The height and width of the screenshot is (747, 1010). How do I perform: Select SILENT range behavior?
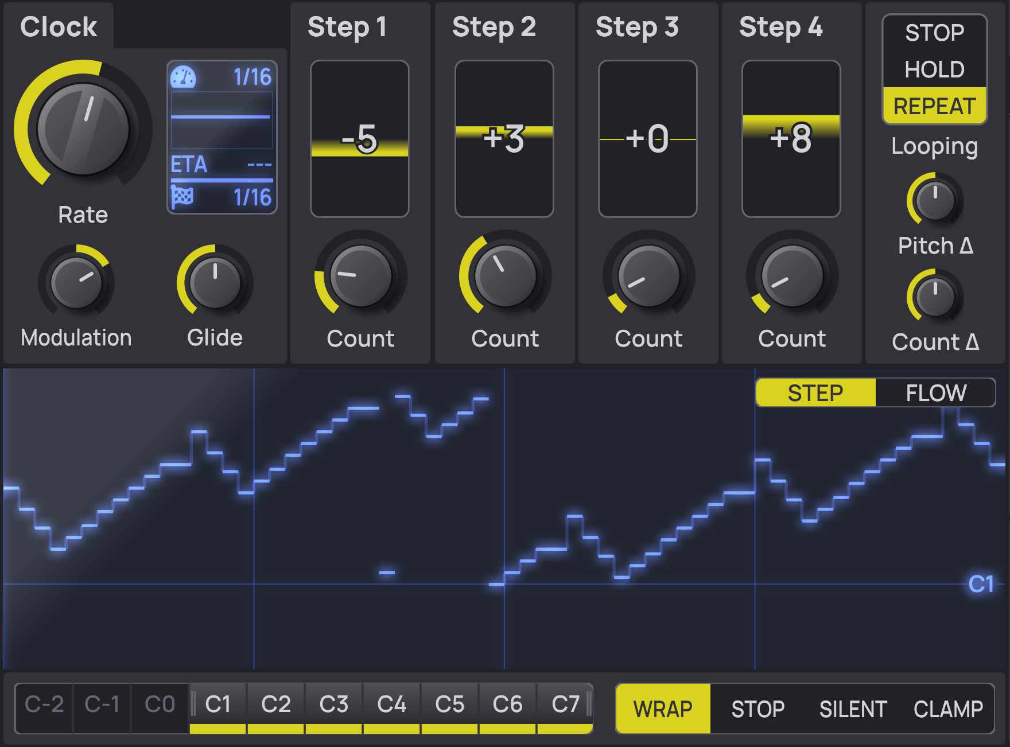pos(853,709)
